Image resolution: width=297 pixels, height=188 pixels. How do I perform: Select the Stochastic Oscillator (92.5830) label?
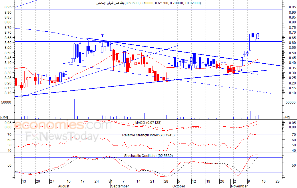148,156
